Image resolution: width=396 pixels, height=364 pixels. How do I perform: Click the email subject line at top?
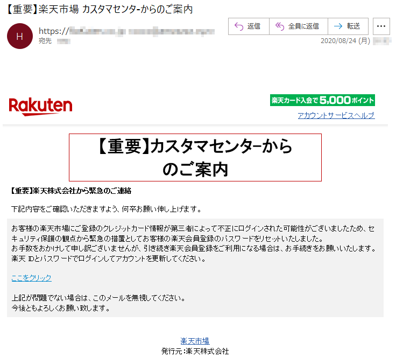(99, 9)
